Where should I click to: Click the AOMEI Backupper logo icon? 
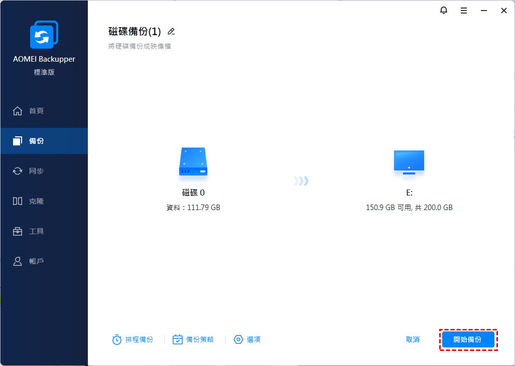tap(44, 35)
